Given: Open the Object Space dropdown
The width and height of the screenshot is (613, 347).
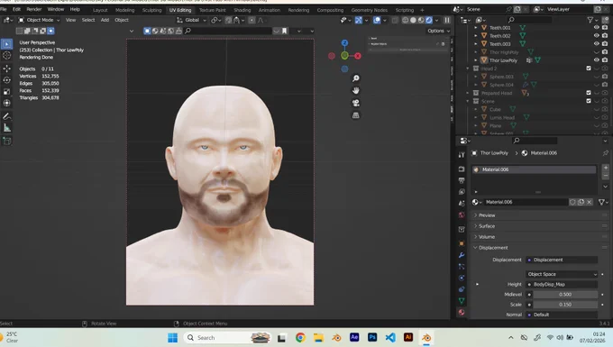Looking at the screenshot, I should click(x=562, y=274).
